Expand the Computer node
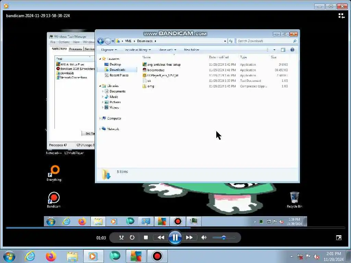This screenshot has height=263, width=351. point(100,118)
